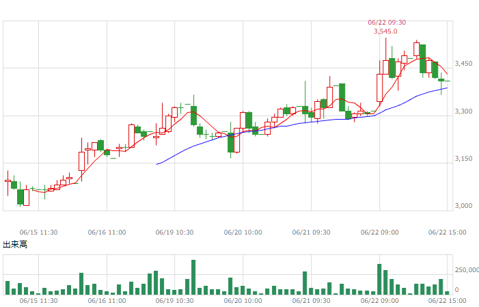Click the 06/20 10:00 label under volume chart
479x307 pixels.
tap(243, 301)
